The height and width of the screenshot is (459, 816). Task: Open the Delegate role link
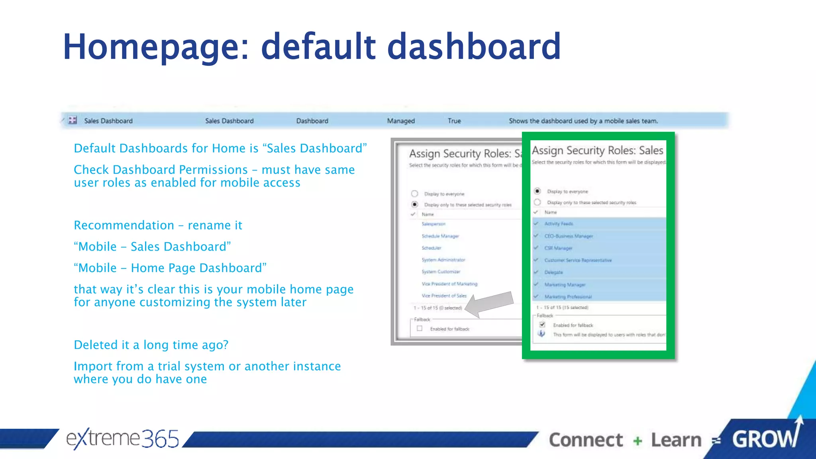point(554,272)
